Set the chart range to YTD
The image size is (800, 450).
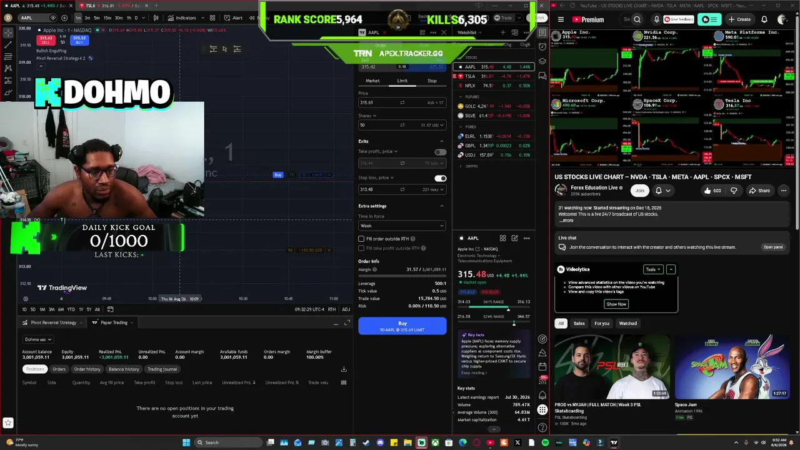point(71,309)
